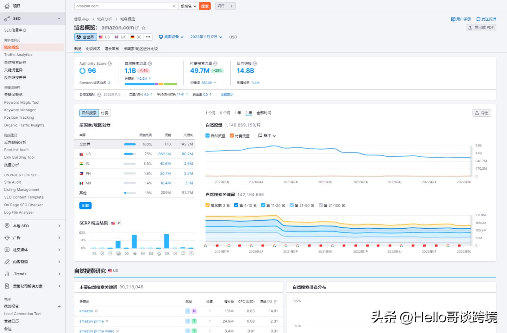
Task: Click the more countries ellipsis button
Action: (148, 37)
